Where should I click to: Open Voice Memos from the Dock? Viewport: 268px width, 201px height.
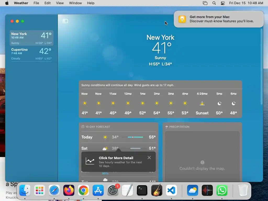point(207,190)
